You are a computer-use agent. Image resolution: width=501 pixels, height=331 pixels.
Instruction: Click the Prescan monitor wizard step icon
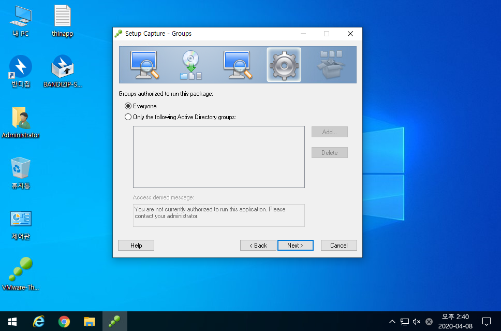pos(144,65)
